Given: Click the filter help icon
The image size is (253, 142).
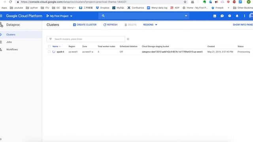Looking at the screenshot, I should point(128,39).
